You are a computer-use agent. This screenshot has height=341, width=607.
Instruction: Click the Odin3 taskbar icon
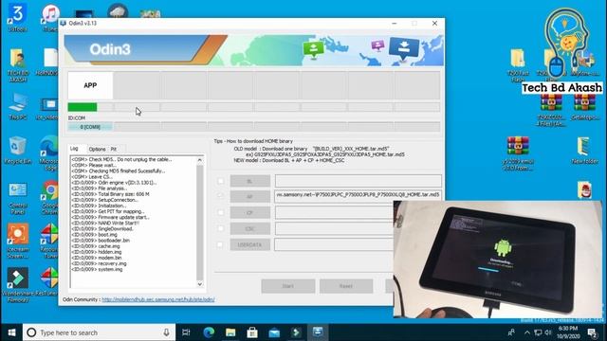coord(318,332)
